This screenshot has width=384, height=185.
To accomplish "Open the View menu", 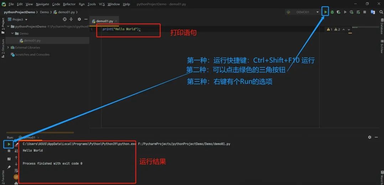I will coord(29,4).
